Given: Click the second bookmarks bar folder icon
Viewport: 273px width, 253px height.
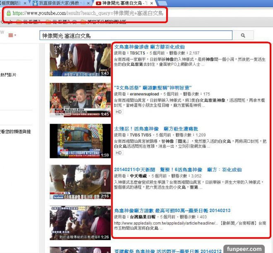Looking at the screenshot, I should tap(48, 21).
